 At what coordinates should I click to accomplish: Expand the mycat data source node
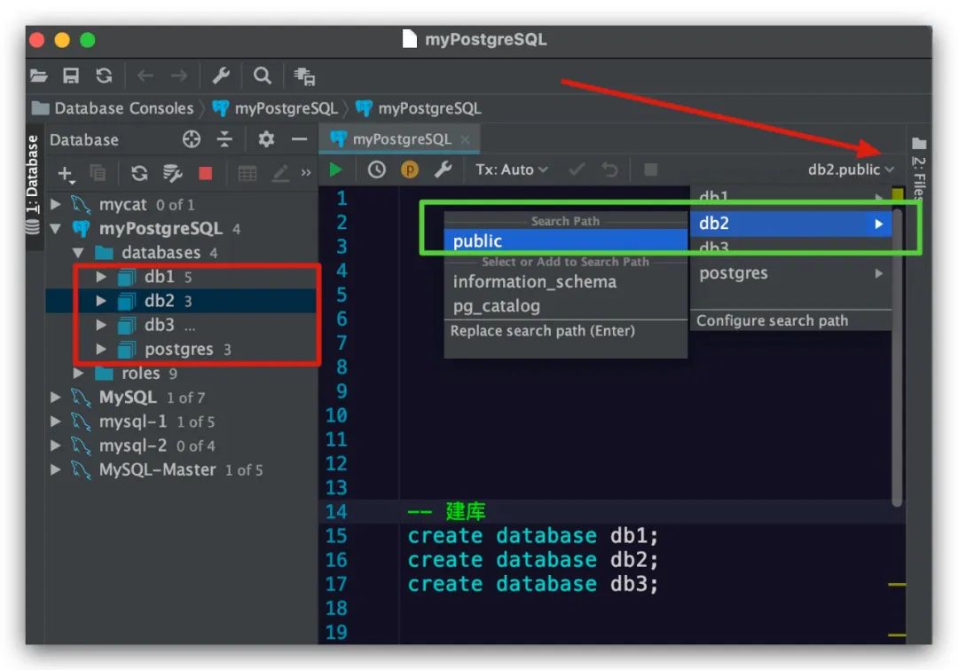coord(56,203)
